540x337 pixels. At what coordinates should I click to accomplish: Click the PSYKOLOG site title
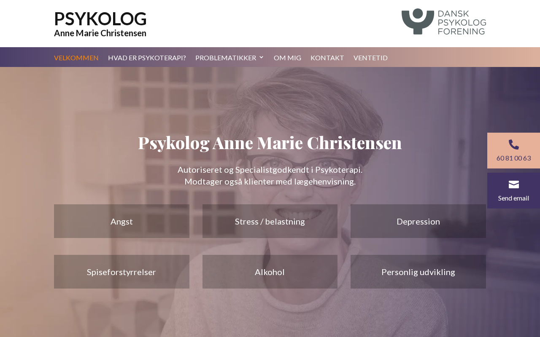point(100,19)
